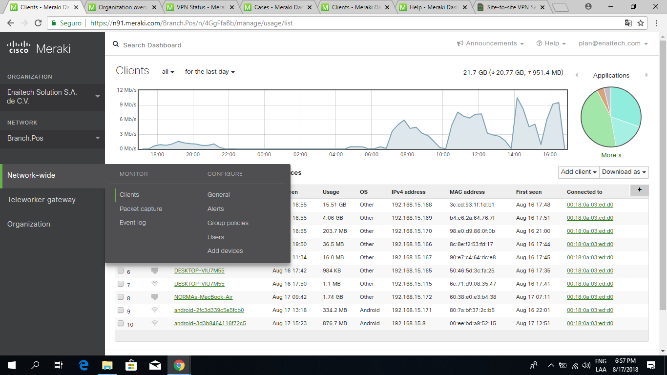Click the wireless icon in row 7
The height and width of the screenshot is (375, 667).
click(155, 284)
